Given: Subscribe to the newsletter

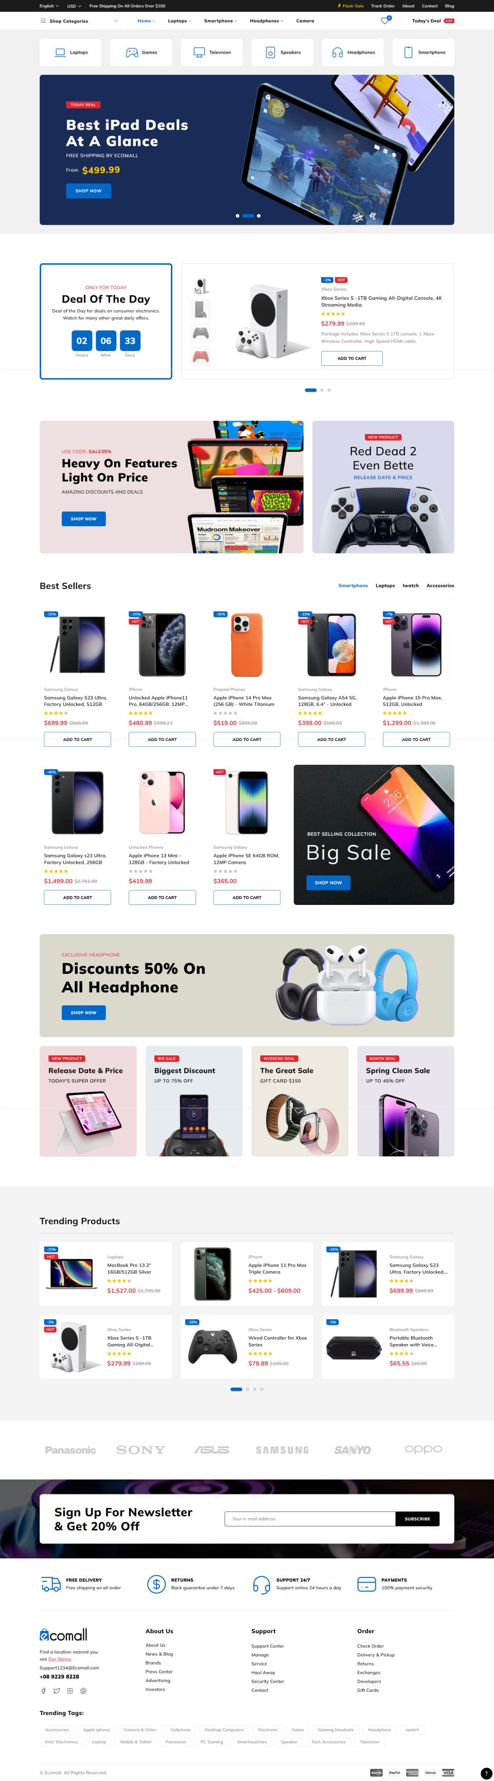Looking at the screenshot, I should [x=417, y=1519].
